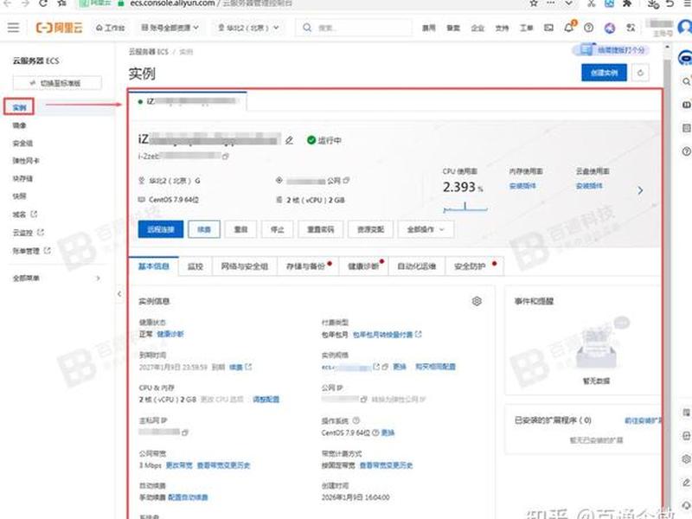Click 安装插件 under 内存使用率
The width and height of the screenshot is (692, 519).
[522, 186]
